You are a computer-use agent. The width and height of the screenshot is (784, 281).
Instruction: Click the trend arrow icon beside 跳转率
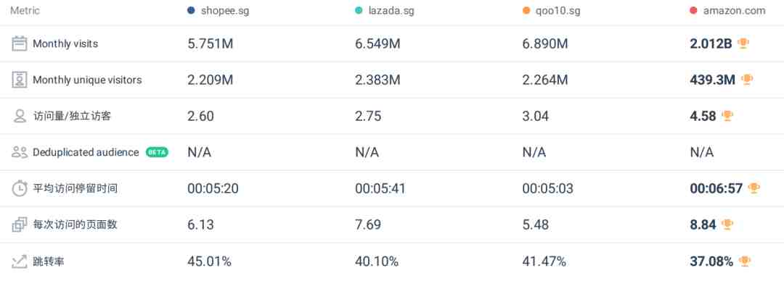click(20, 261)
